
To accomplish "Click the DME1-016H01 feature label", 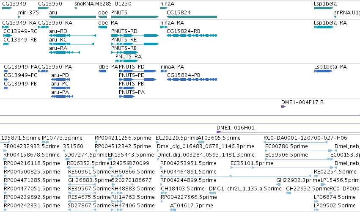I will click(x=235, y=128).
